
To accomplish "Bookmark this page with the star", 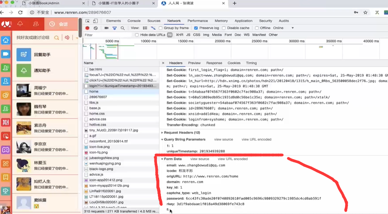I will [x=365, y=13].
